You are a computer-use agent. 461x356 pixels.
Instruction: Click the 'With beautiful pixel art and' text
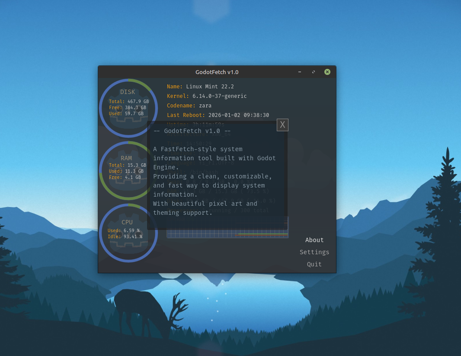point(205,204)
